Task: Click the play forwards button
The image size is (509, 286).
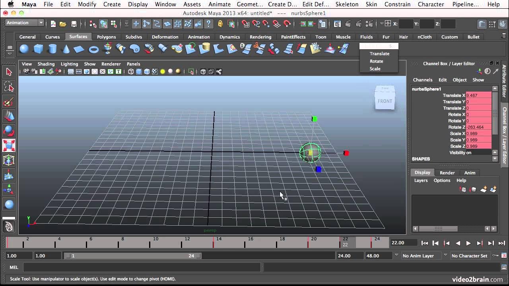Action: (468, 243)
